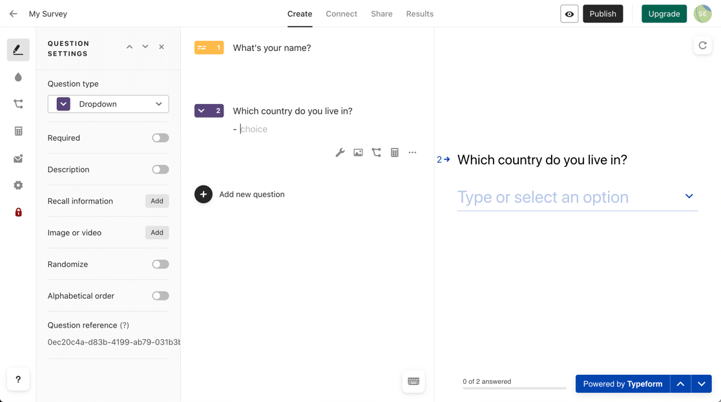Image resolution: width=721 pixels, height=402 pixels.
Task: Click the eye preview button
Action: (x=569, y=14)
